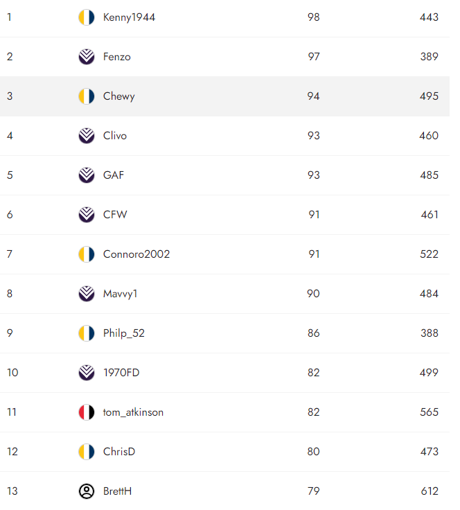Select the team badge next to Chewy
This screenshot has width=460, height=510.
pos(86,96)
